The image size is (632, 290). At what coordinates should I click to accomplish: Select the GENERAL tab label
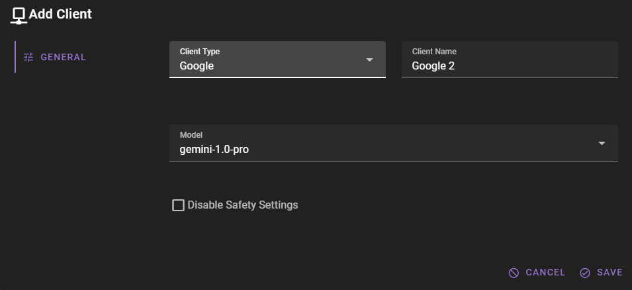point(64,57)
